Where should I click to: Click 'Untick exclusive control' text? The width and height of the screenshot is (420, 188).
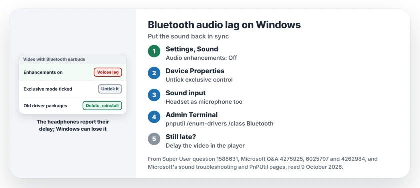pos(199,80)
